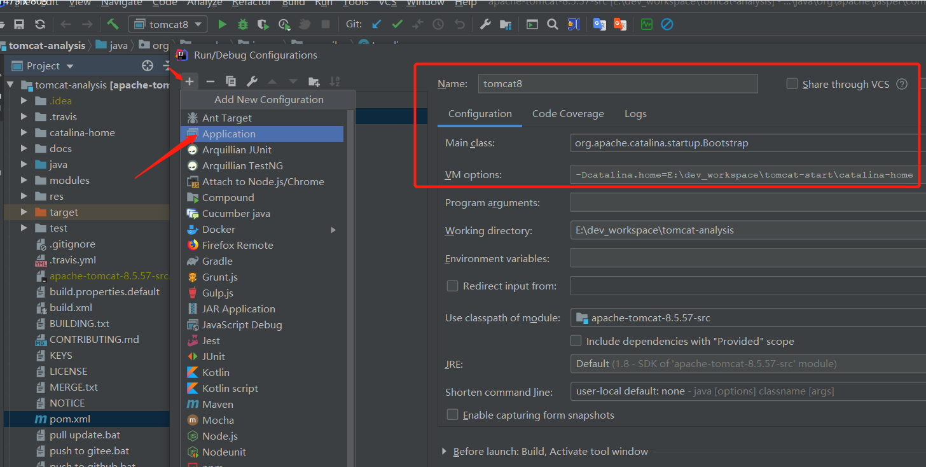Switch to the Configuration tab
Screen dimensions: 926x467
[480, 114]
